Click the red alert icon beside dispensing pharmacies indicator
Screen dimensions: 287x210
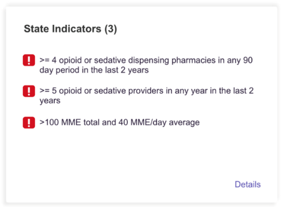[29, 60]
